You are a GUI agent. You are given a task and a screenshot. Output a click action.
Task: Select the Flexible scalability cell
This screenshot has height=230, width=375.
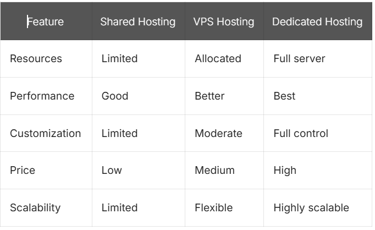(x=213, y=208)
